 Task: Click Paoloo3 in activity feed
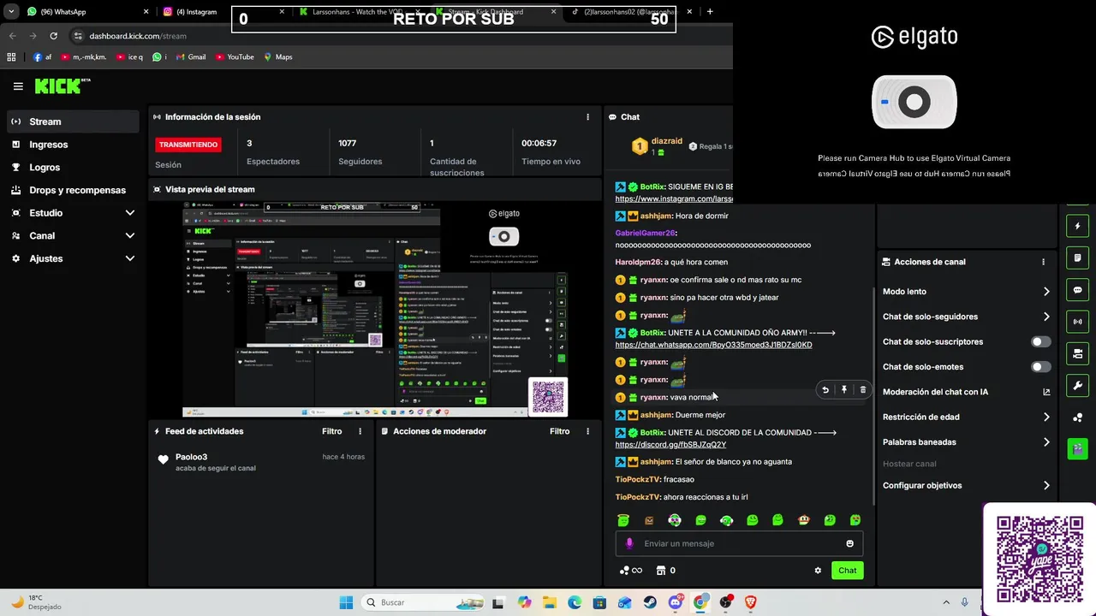point(192,457)
